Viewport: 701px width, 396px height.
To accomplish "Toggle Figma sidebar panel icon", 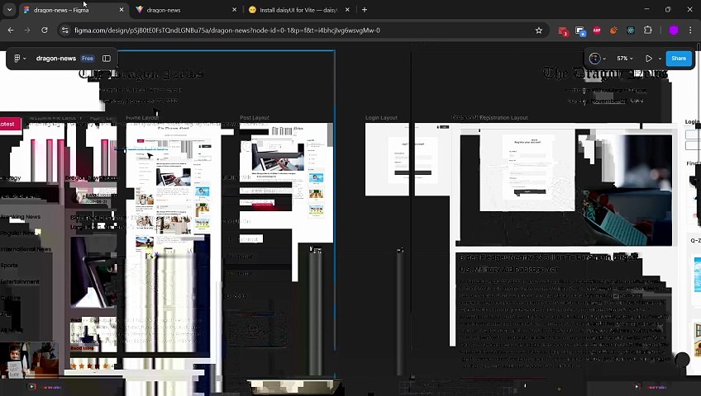I will click(x=107, y=59).
